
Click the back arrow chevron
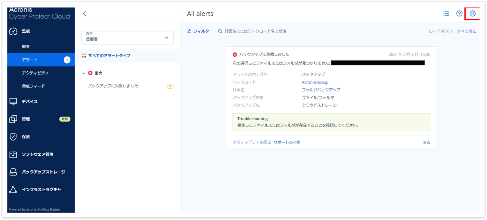coord(85,14)
